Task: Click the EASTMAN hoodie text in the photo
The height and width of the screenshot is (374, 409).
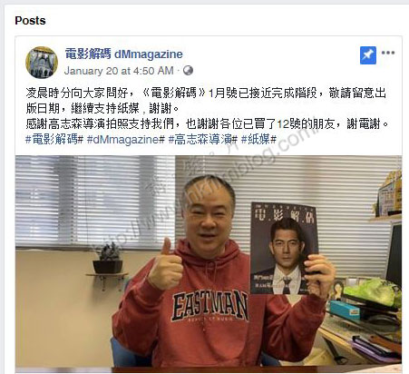Action: (x=209, y=306)
